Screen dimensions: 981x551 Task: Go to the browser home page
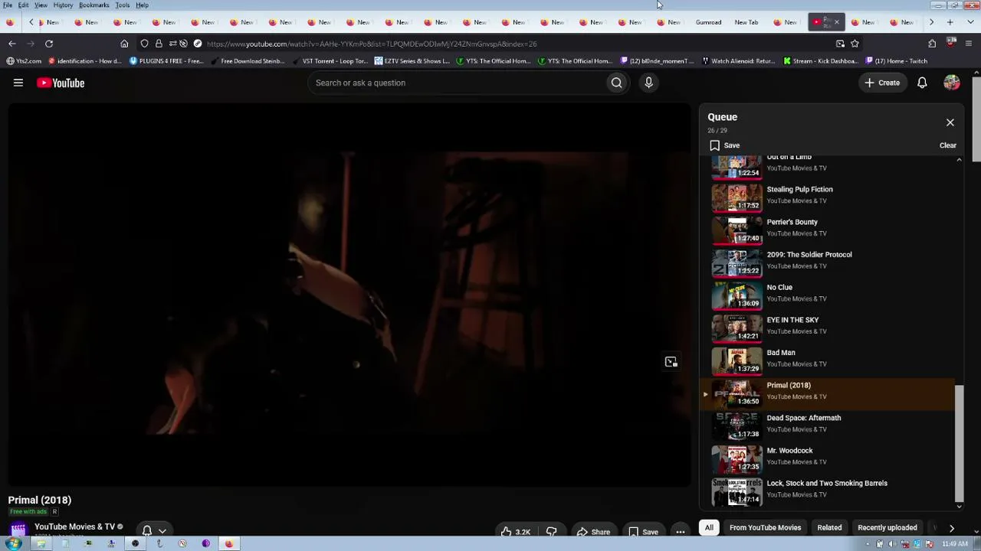tap(124, 44)
